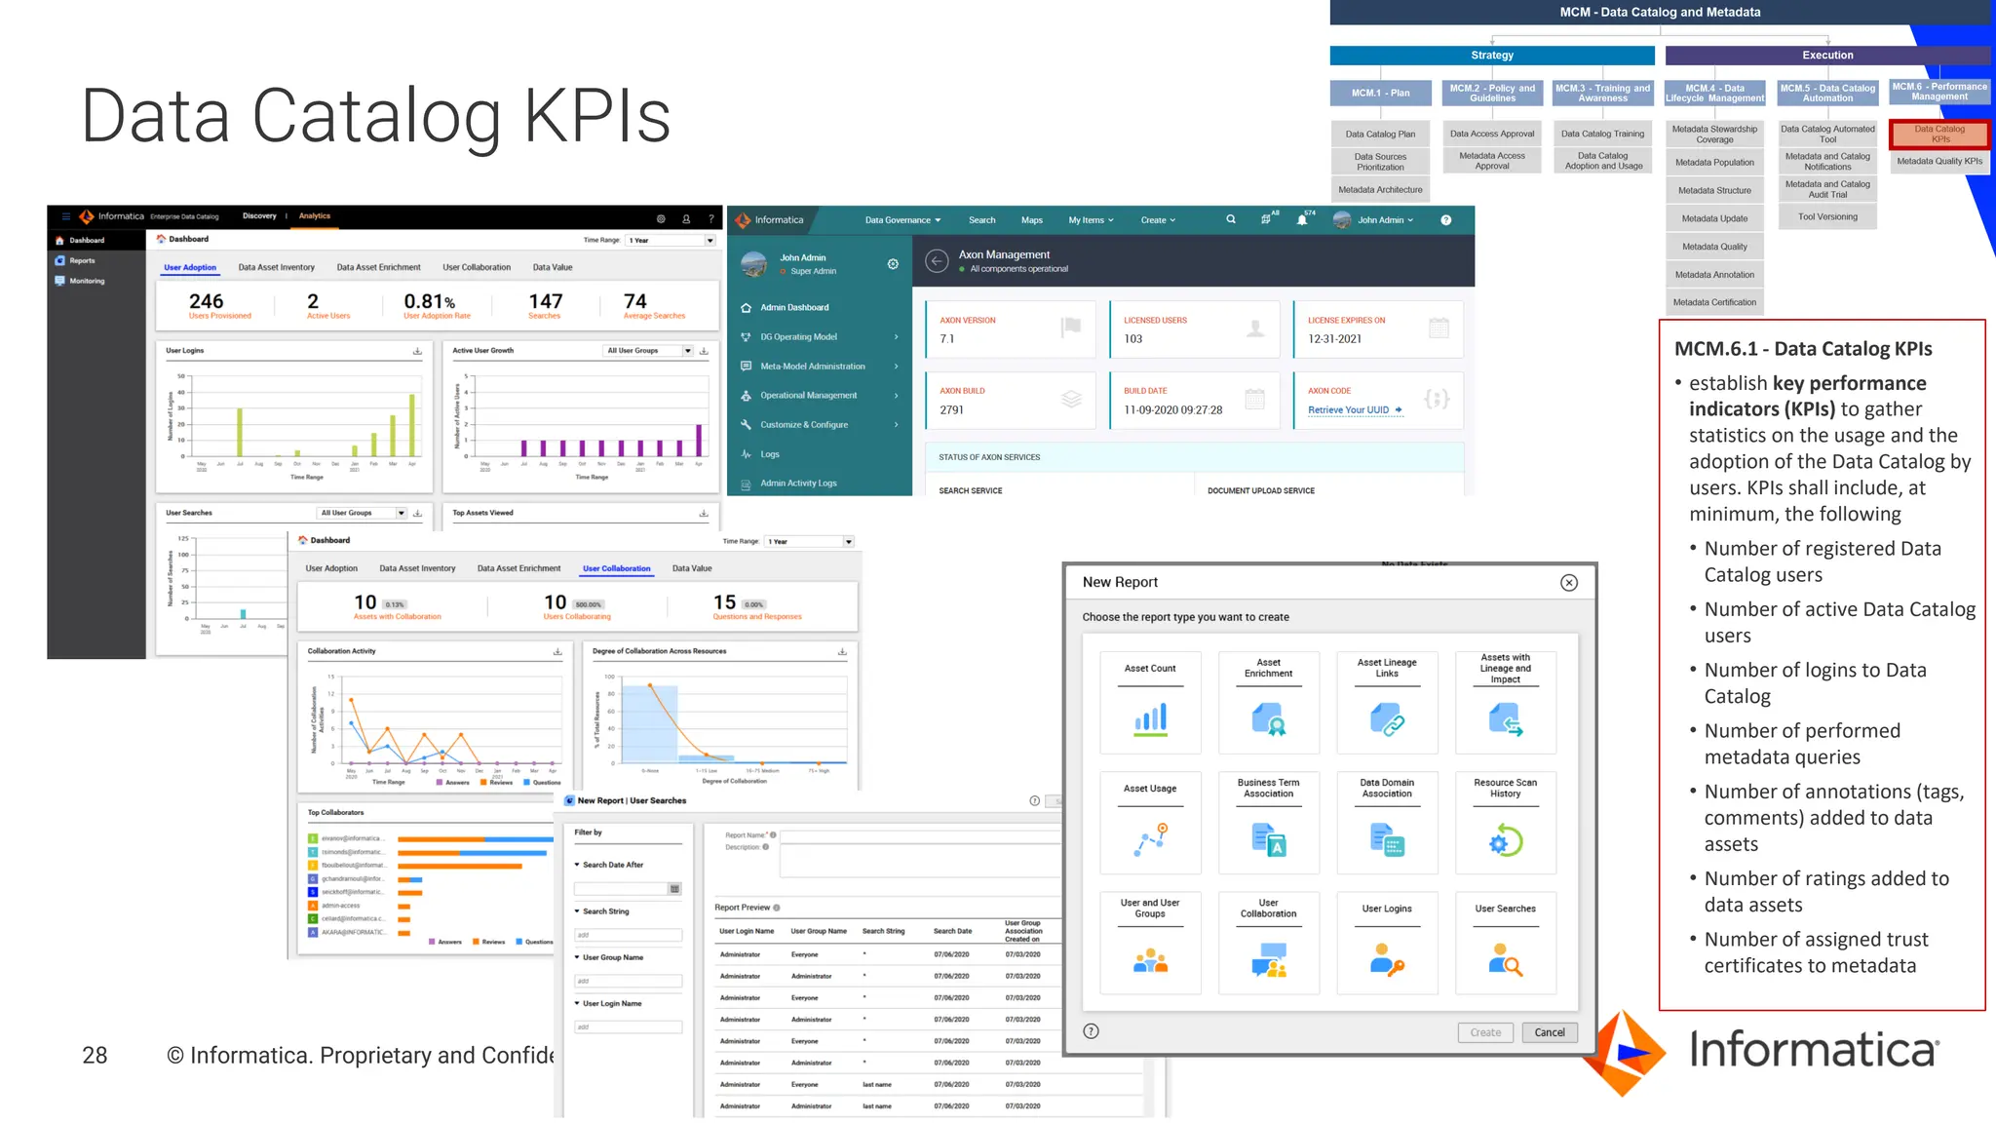Viewport: 1996px width, 1123px height.
Task: Select the Asset Usage report type
Action: [1151, 823]
